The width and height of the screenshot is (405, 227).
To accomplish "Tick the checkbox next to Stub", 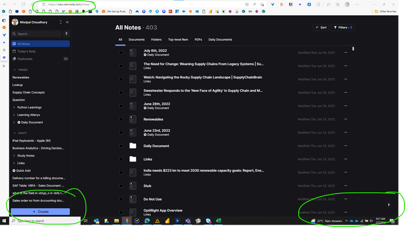I will [x=121, y=186].
